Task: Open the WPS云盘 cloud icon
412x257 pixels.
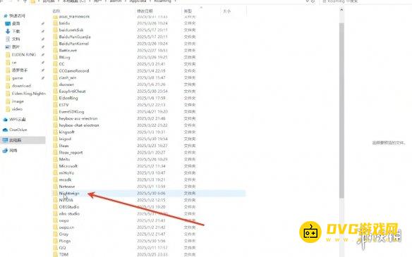Action: [x=5, y=120]
